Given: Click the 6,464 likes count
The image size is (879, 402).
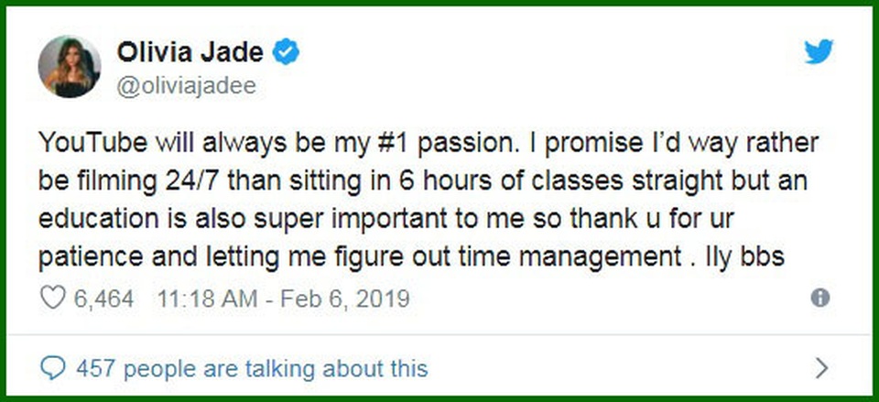Looking at the screenshot, I should [x=105, y=299].
